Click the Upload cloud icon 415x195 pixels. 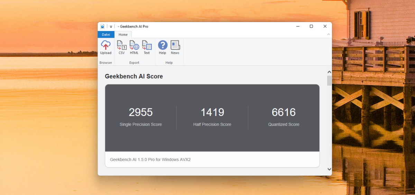(x=106, y=45)
